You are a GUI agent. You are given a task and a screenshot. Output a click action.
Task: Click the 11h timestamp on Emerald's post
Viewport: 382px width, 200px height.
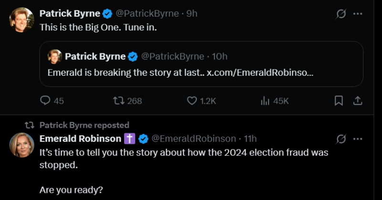(250, 139)
